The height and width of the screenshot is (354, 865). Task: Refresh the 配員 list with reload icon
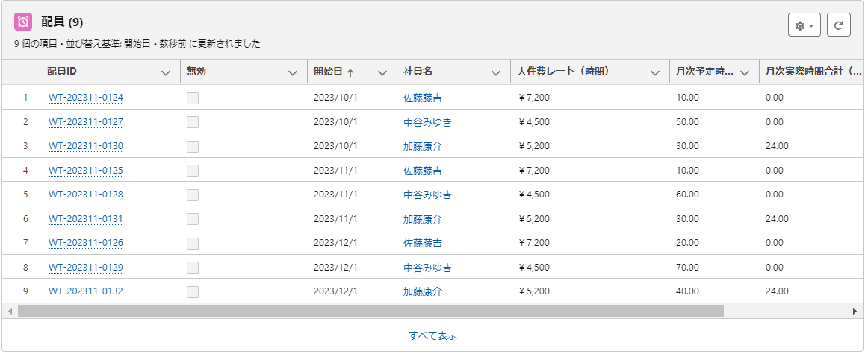(839, 25)
